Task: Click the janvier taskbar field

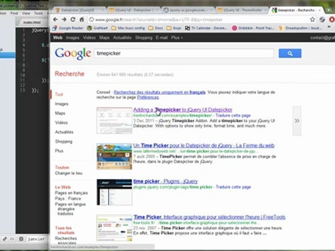Action: pyautogui.click(x=36, y=239)
